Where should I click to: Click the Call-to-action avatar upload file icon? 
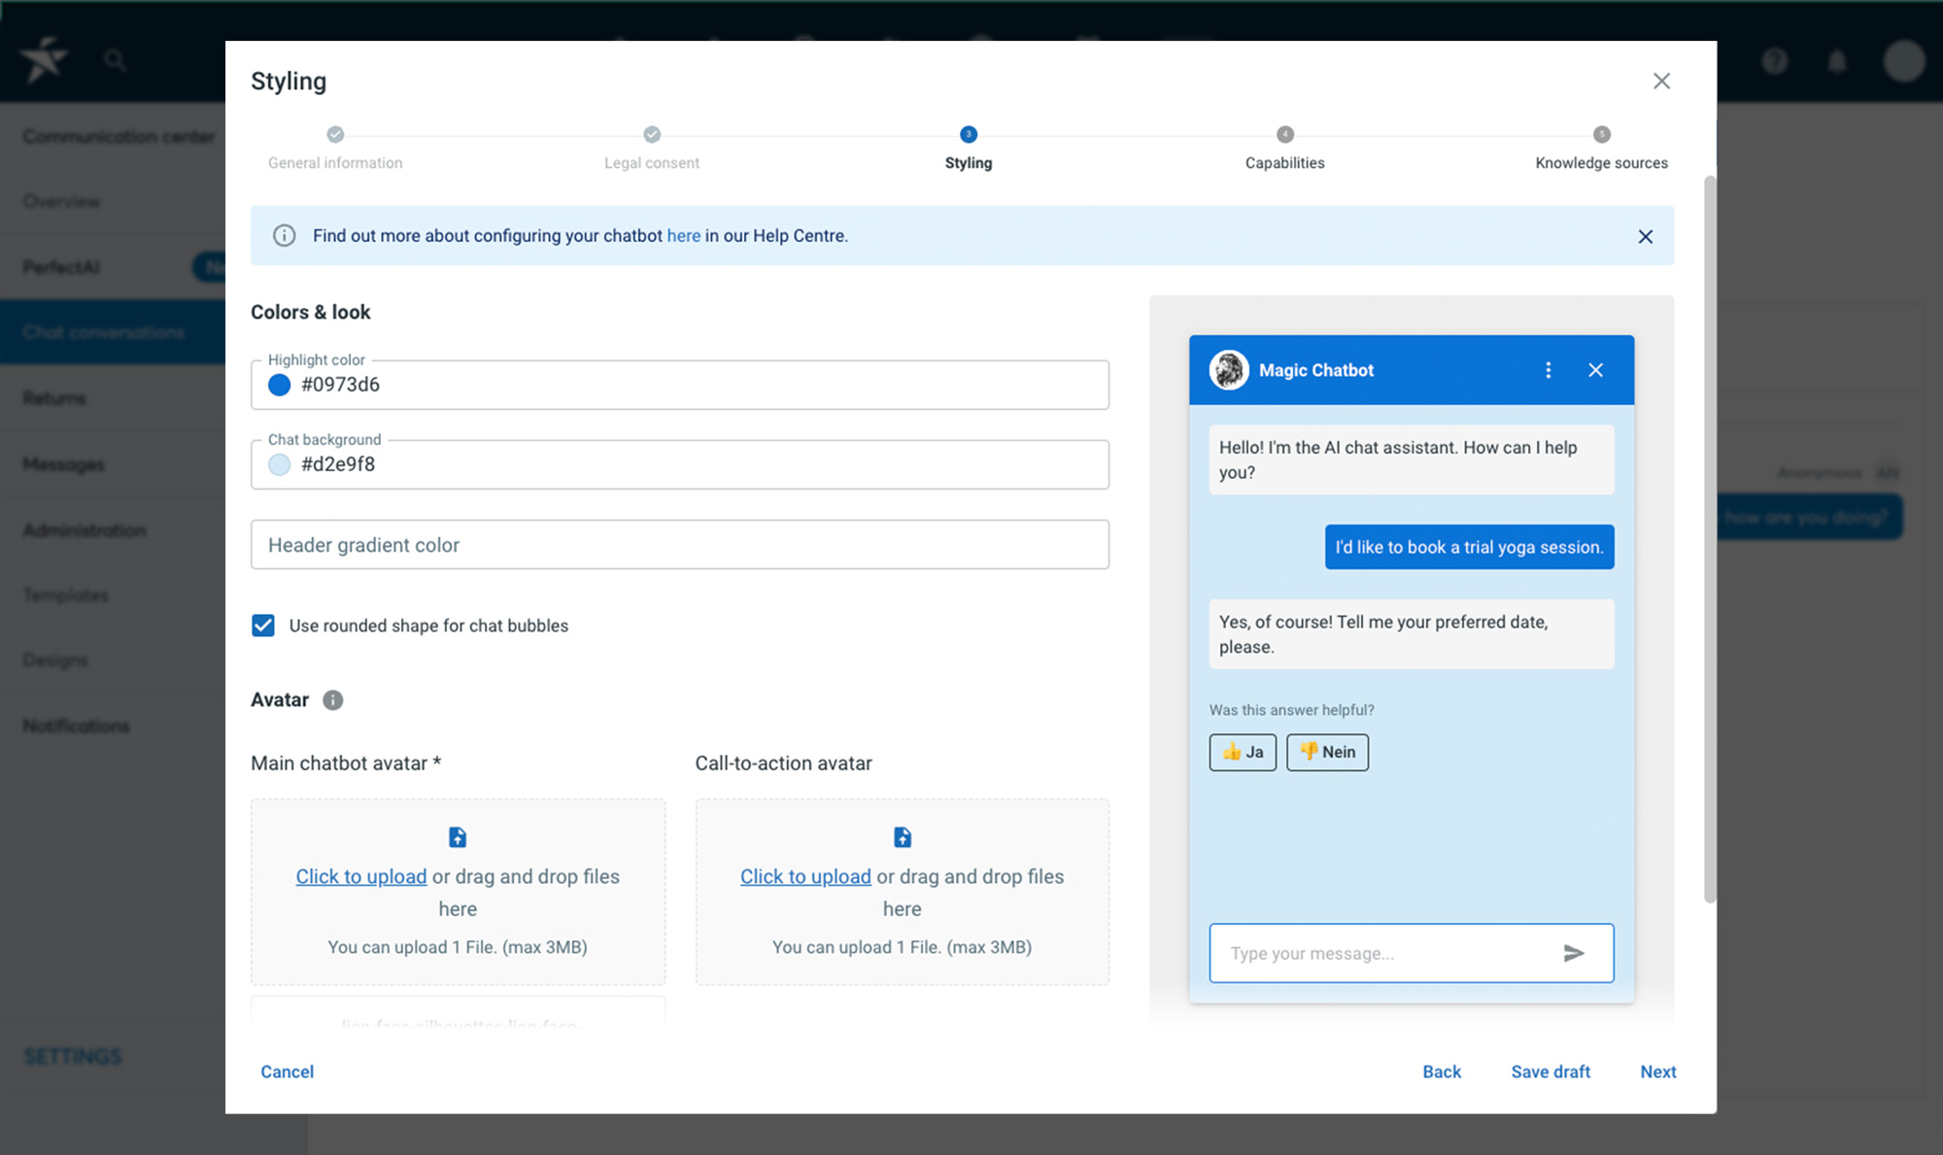[903, 836]
